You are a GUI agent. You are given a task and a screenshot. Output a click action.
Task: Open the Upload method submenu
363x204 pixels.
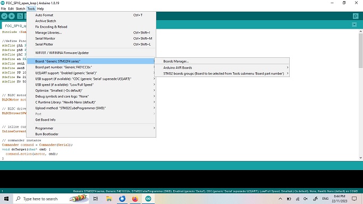[91, 108]
